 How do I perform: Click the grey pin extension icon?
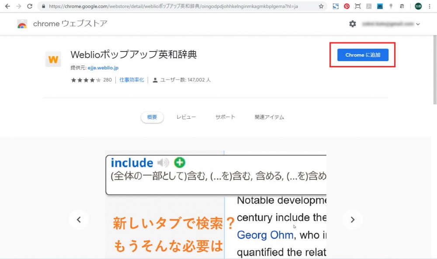tap(391, 6)
